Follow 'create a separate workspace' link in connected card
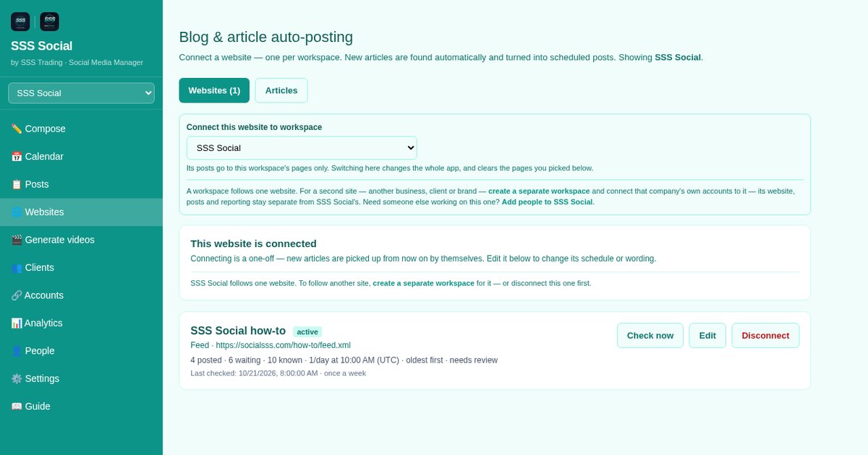This screenshot has width=868, height=455. [x=423, y=283]
